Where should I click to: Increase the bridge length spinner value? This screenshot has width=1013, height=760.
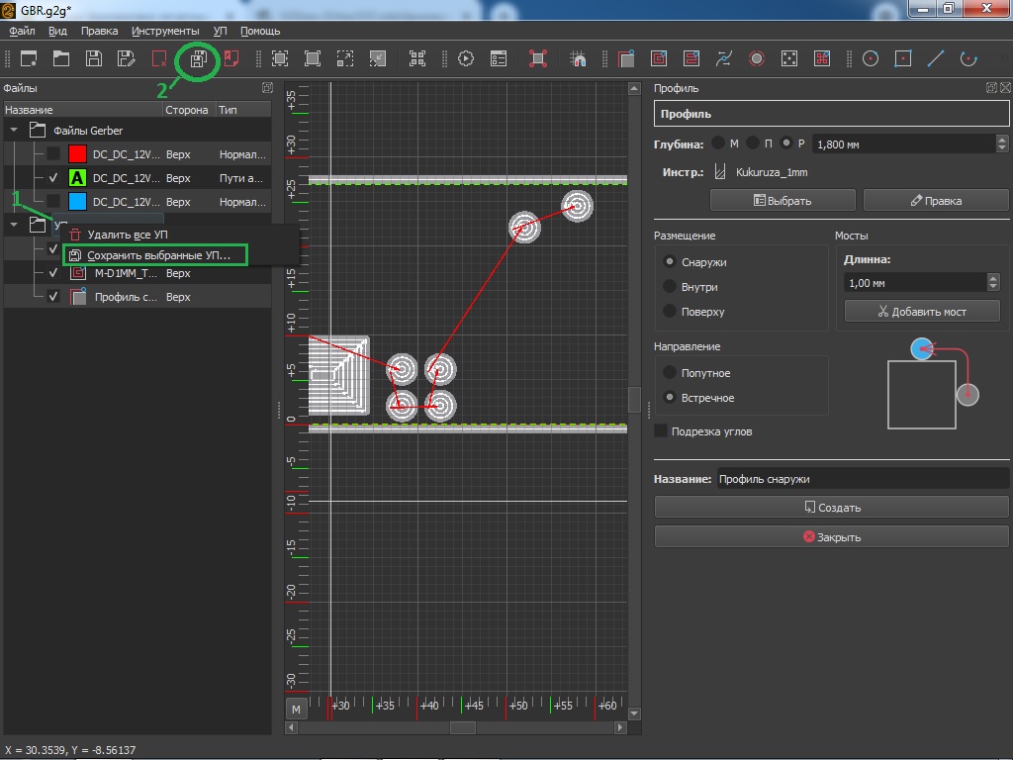coord(993,278)
